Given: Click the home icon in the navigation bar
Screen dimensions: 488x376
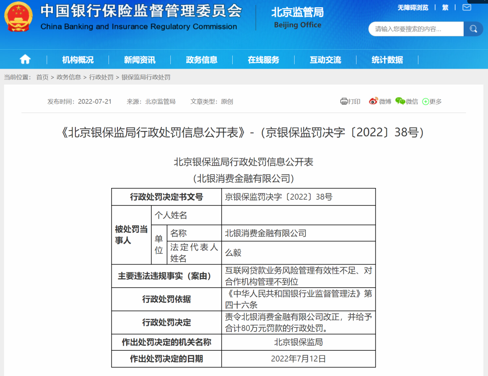Looking at the screenshot, I should pos(25,59).
